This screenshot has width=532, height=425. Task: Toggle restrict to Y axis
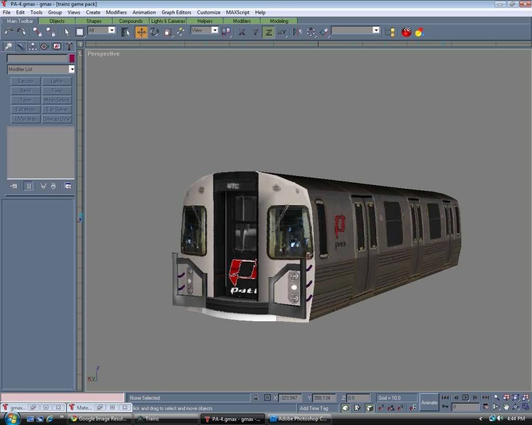click(x=255, y=32)
